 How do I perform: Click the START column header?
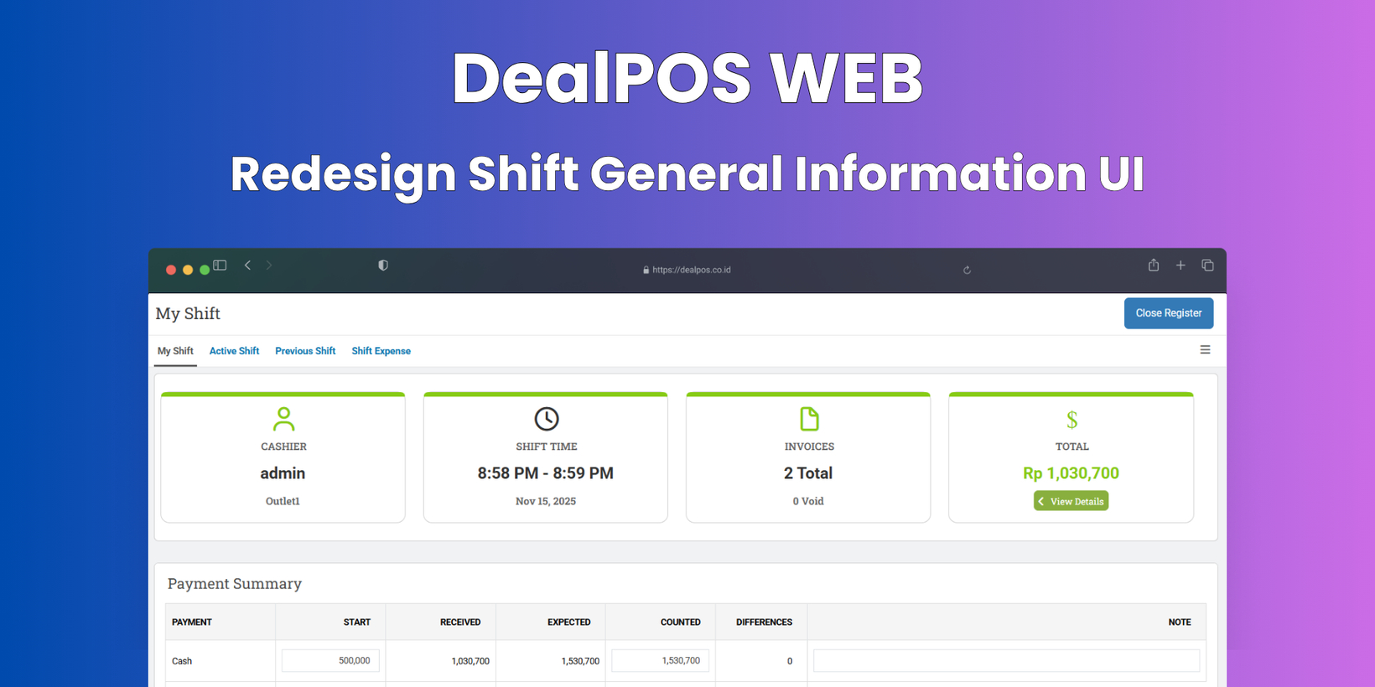pos(357,622)
